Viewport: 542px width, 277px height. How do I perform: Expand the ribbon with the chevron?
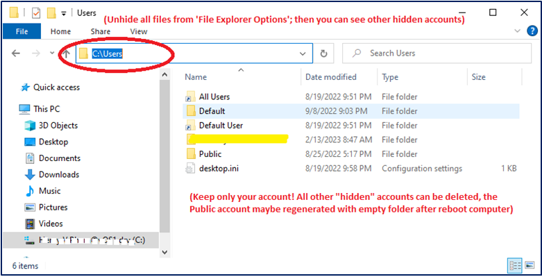(518, 31)
